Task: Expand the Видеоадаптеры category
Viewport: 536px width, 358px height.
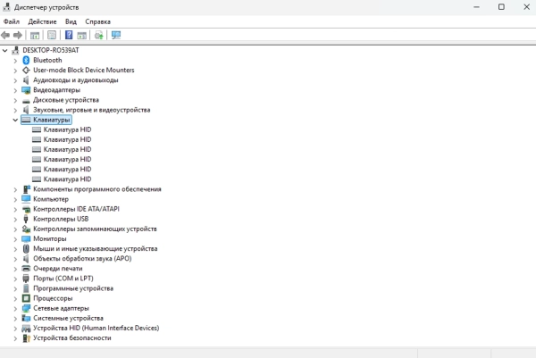Action: tap(15, 90)
